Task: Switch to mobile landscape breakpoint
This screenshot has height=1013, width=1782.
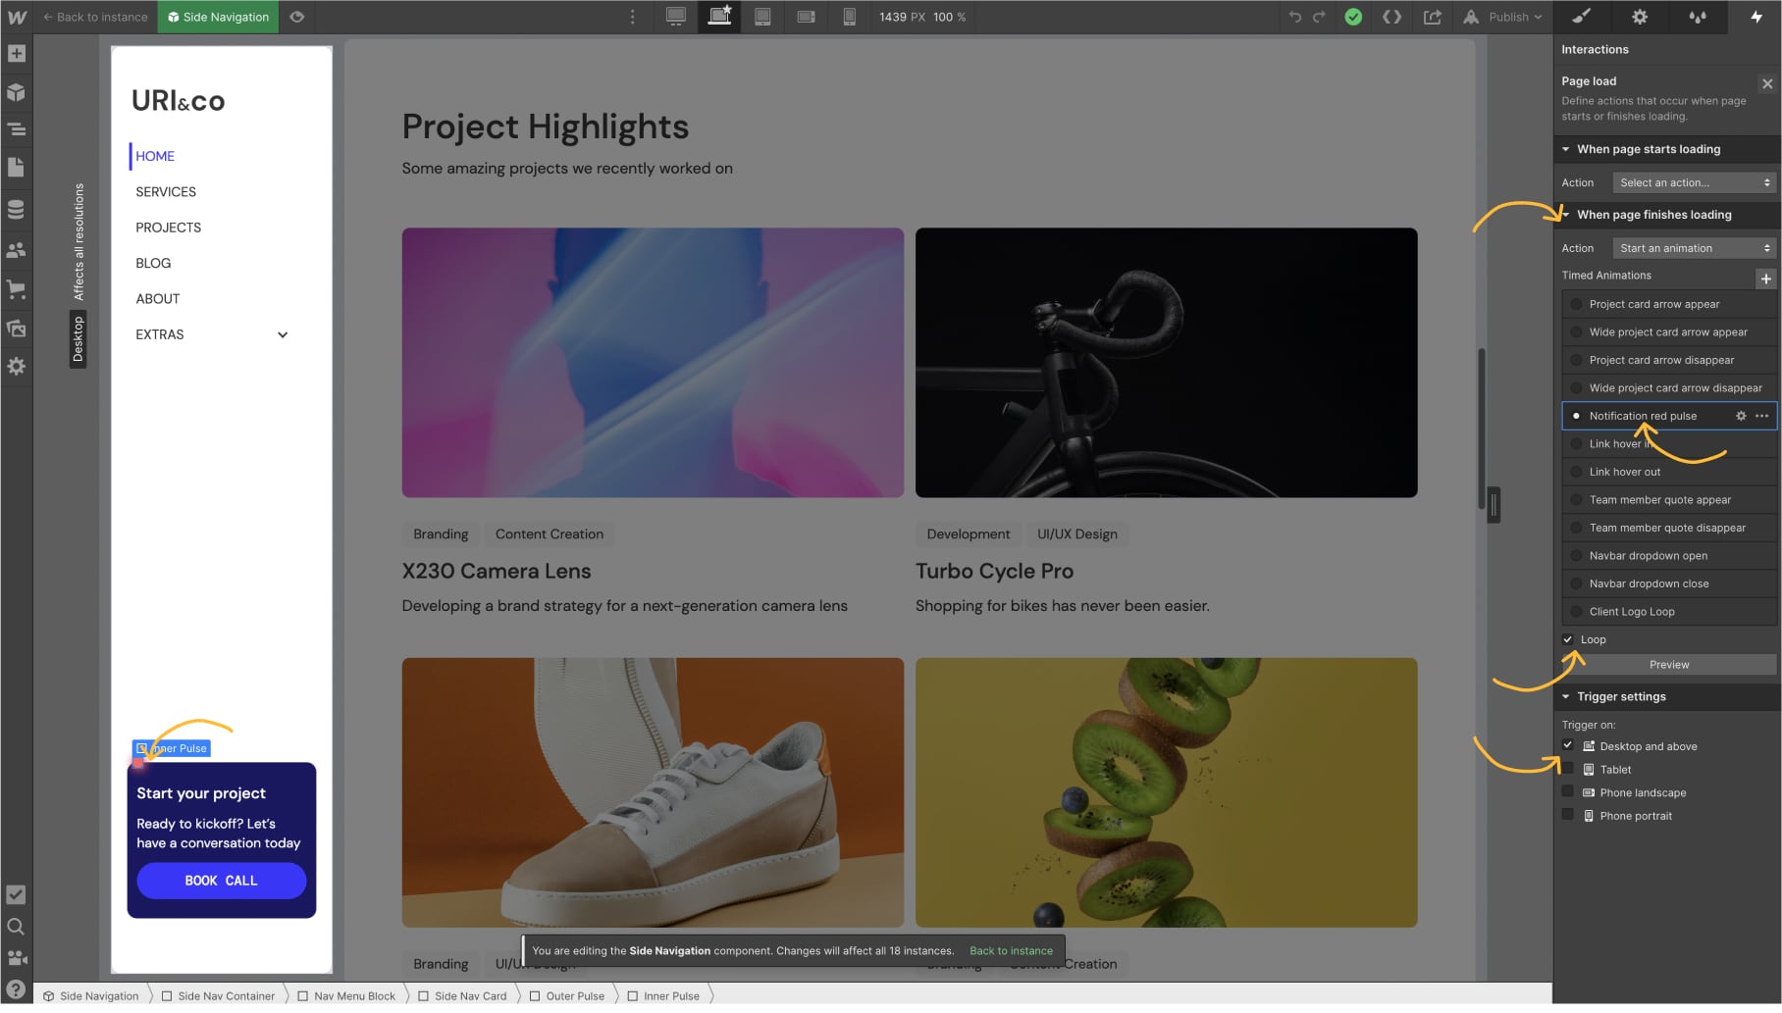Action: point(806,17)
